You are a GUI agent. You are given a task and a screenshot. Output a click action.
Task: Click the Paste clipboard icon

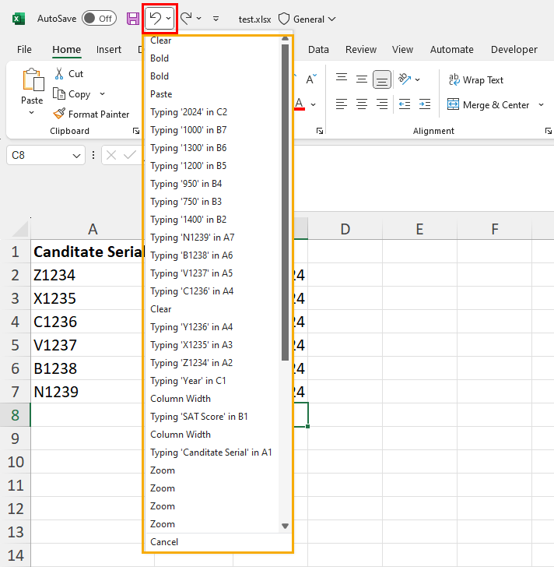tap(33, 79)
